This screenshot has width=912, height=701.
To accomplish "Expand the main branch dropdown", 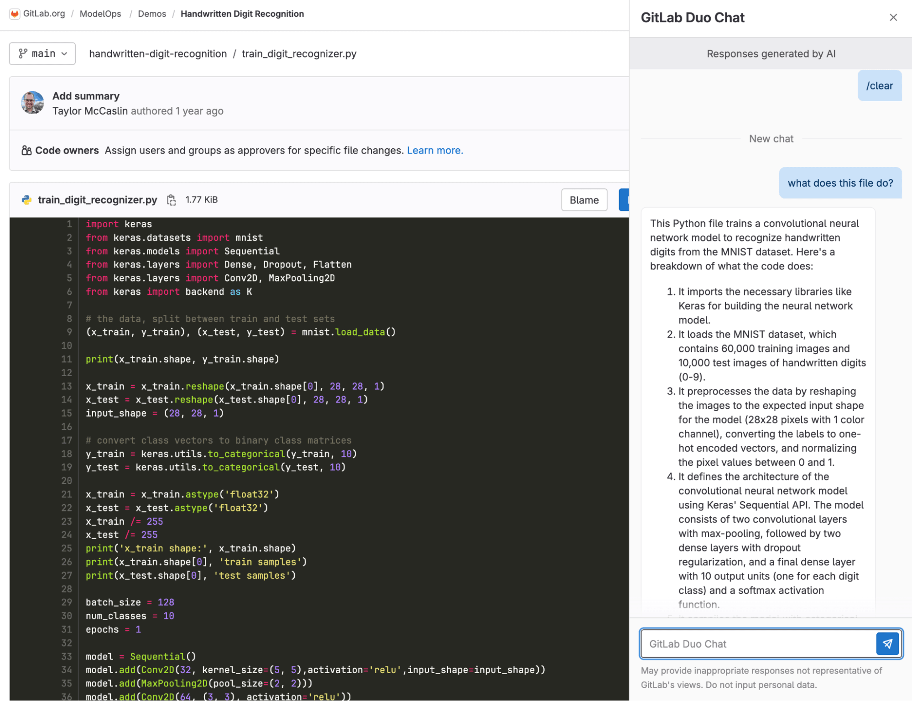I will click(x=42, y=53).
